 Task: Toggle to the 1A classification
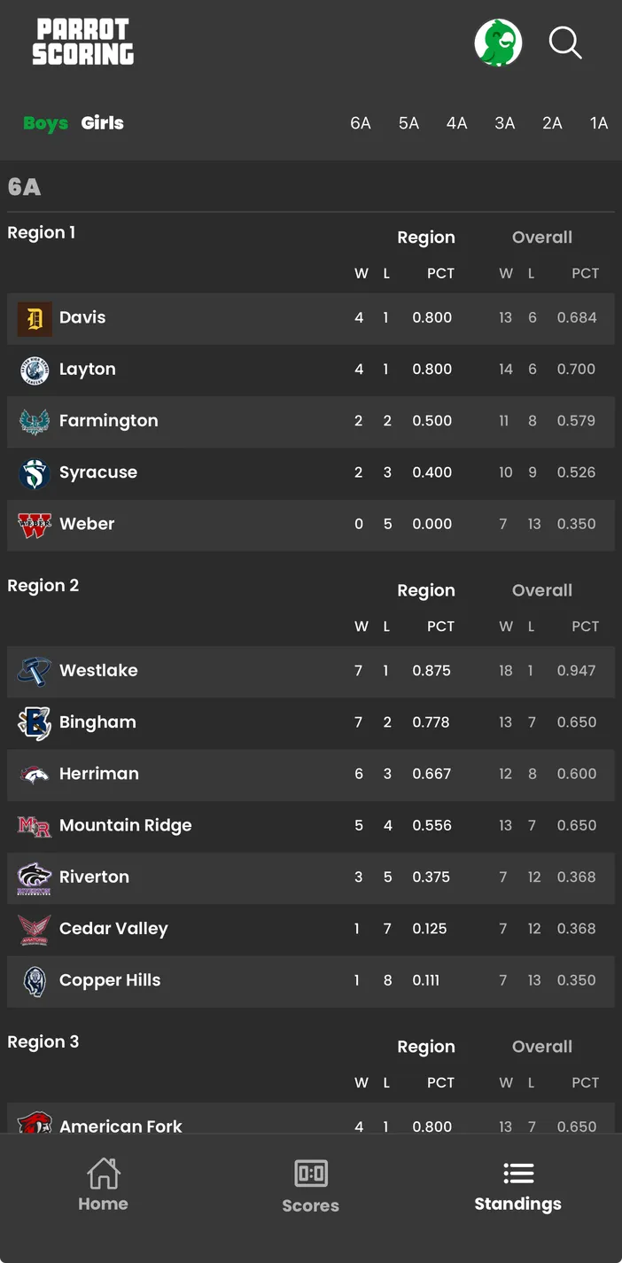[599, 123]
